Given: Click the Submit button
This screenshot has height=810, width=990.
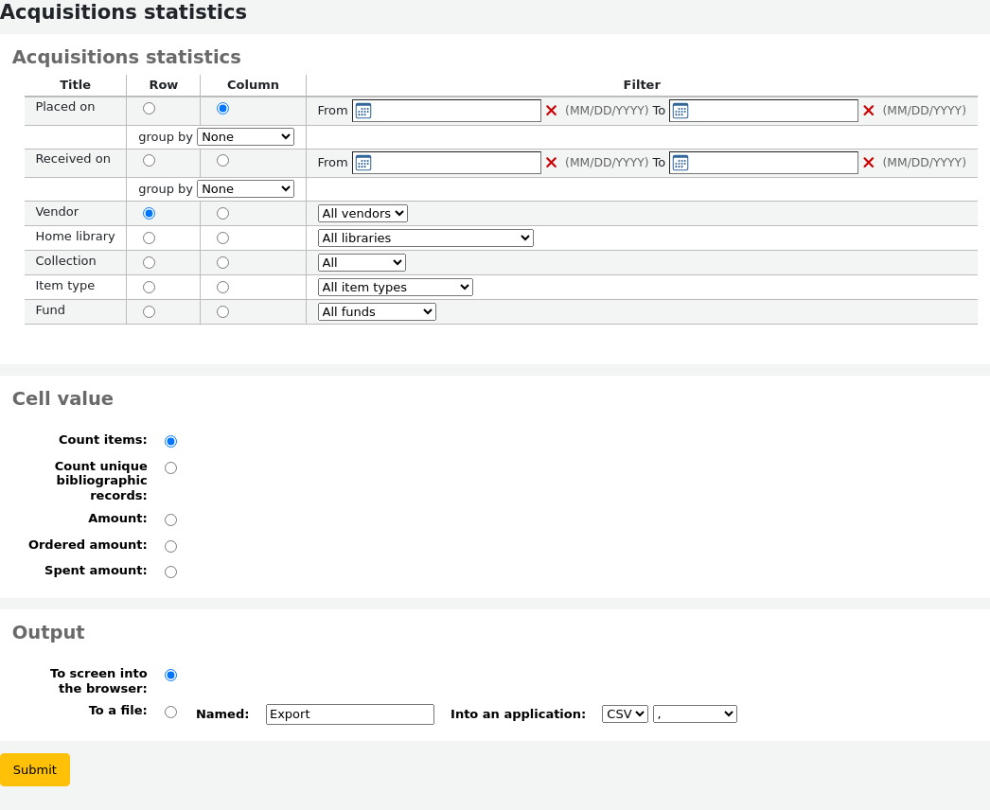Looking at the screenshot, I should tap(34, 769).
